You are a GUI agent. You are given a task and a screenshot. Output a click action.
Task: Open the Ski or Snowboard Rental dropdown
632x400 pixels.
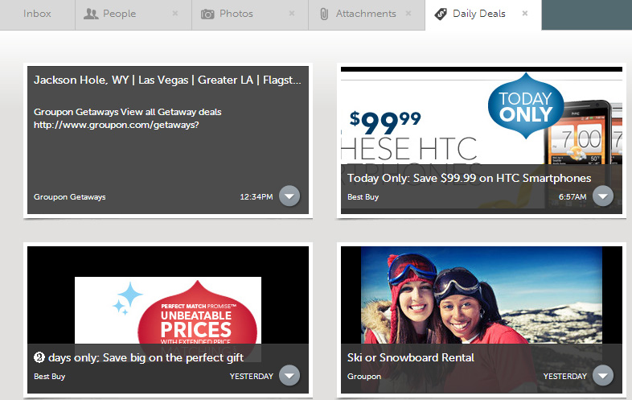(603, 376)
